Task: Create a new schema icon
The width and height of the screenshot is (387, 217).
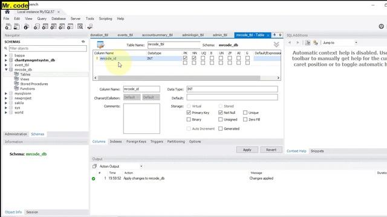Action: (37, 27)
